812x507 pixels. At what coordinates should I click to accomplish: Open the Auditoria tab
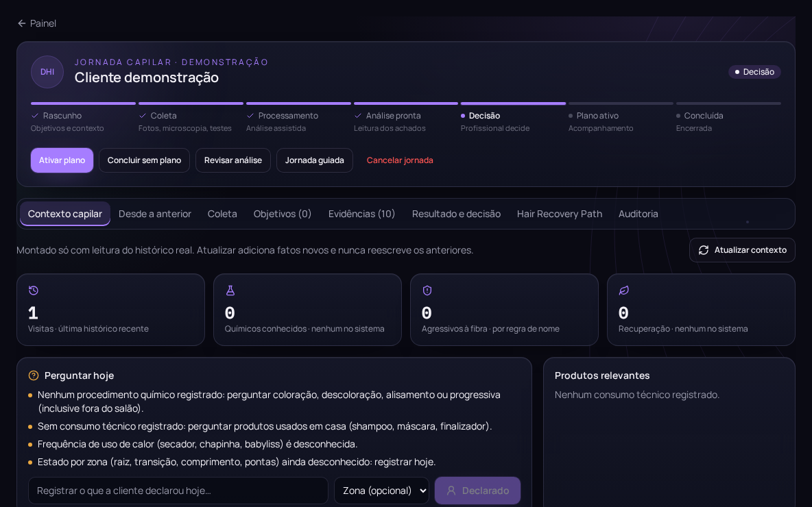click(x=638, y=214)
